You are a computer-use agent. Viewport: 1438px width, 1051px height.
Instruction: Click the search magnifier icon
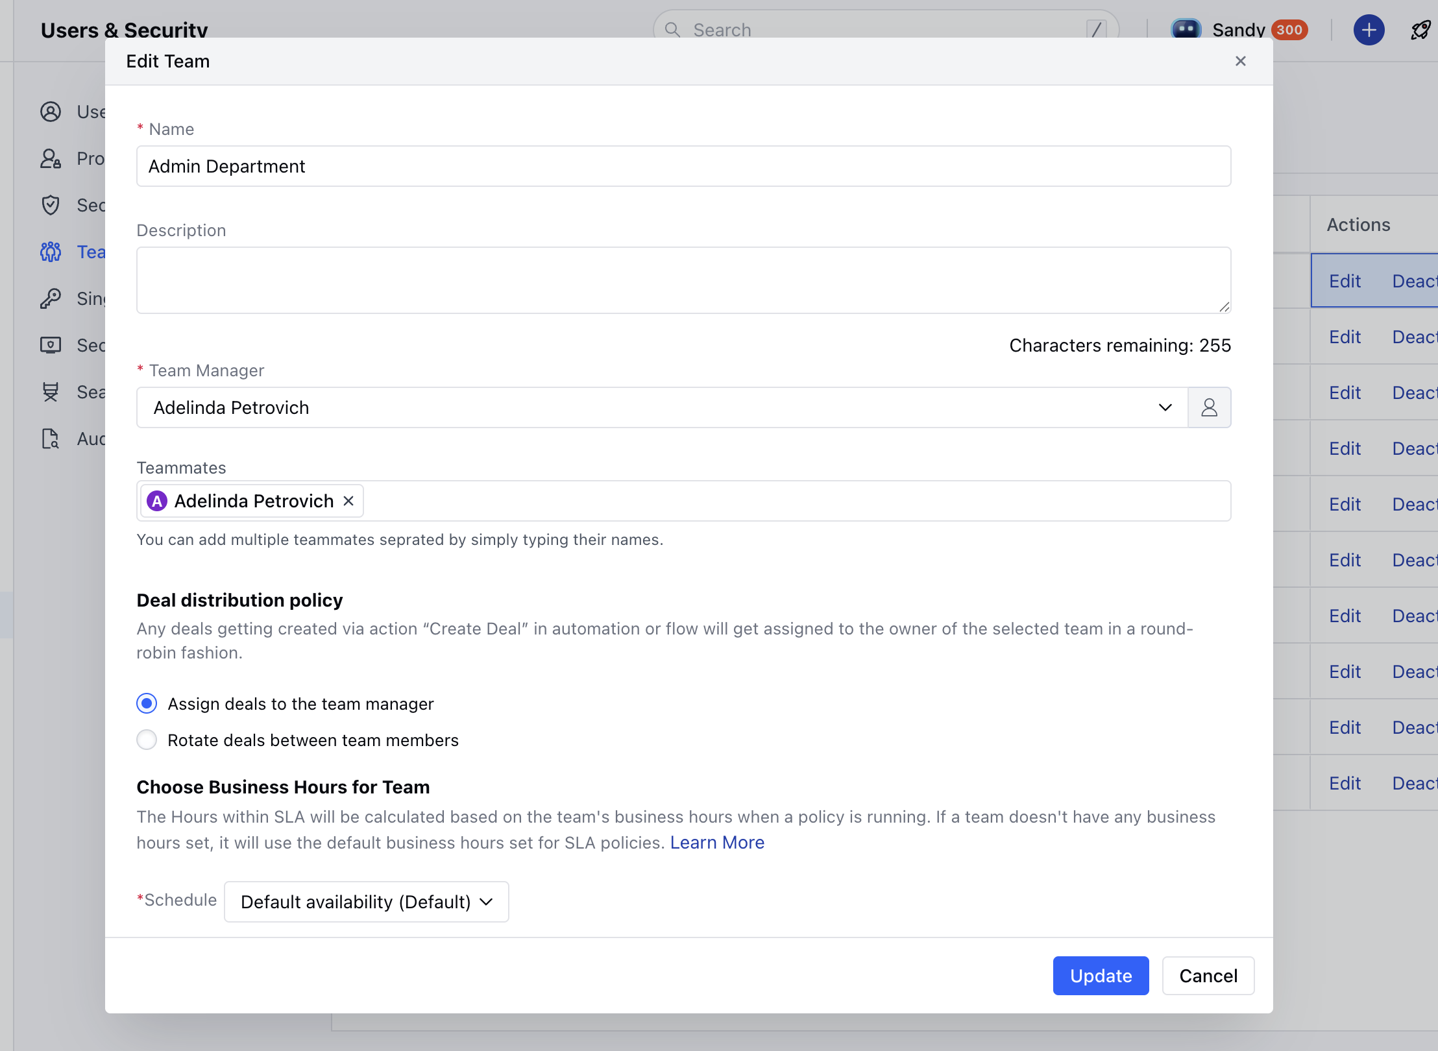(x=672, y=30)
